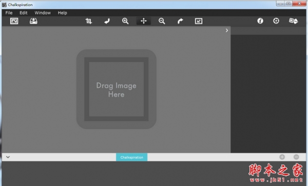
Task: Click the save image icon
Action: click(33, 21)
